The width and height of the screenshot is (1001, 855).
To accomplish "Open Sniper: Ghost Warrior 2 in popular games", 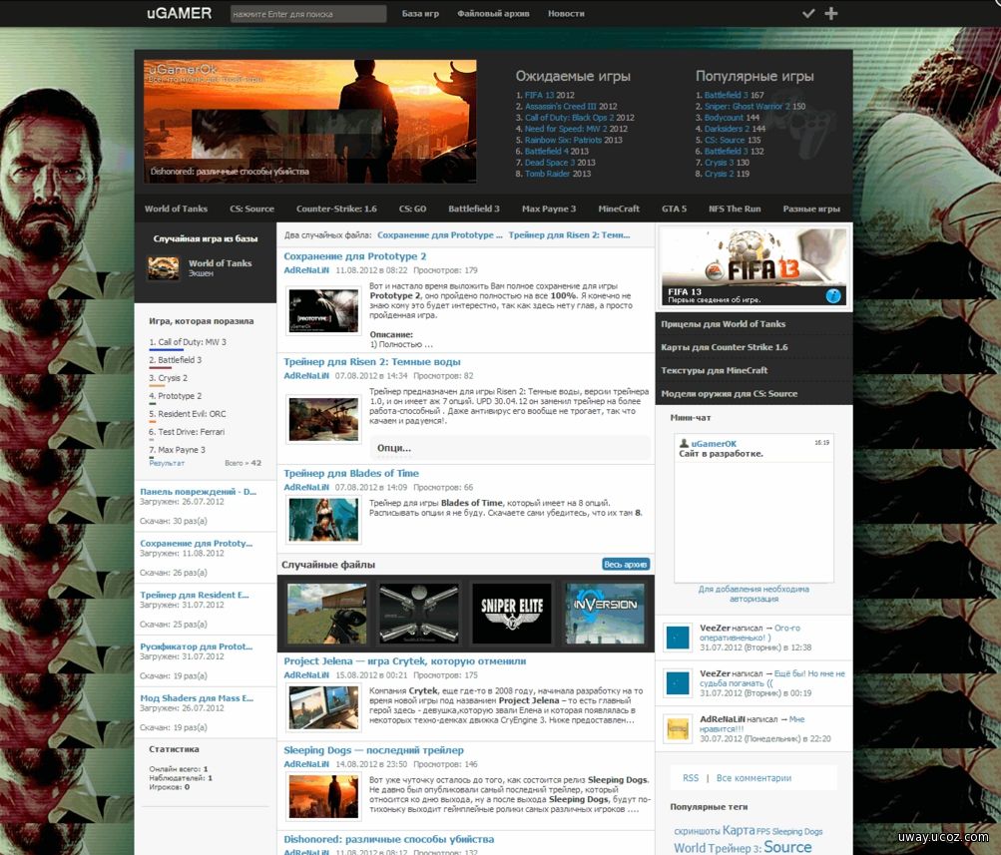I will click(747, 107).
